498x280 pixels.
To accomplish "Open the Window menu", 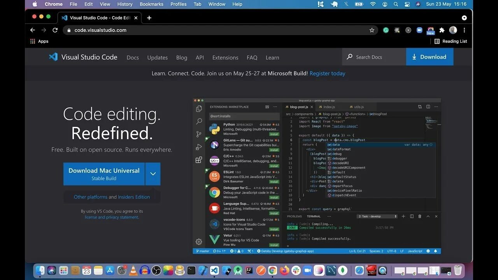I will [x=217, y=4].
